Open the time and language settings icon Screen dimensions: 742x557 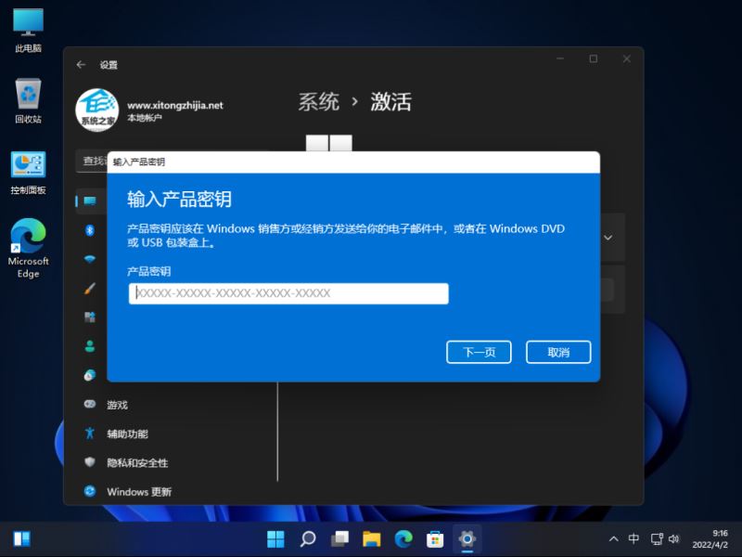89,374
